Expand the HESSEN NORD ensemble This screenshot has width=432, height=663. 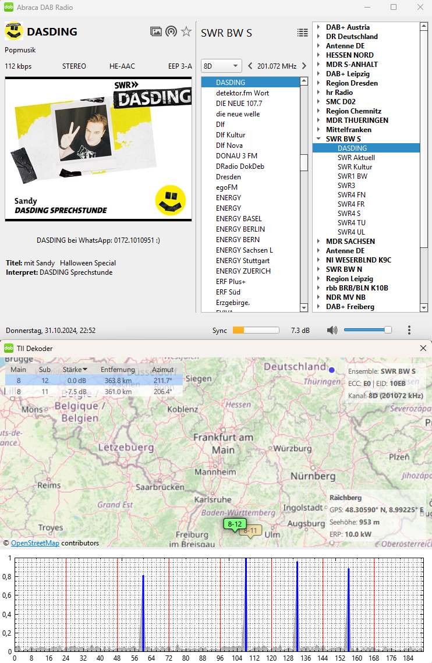318,55
